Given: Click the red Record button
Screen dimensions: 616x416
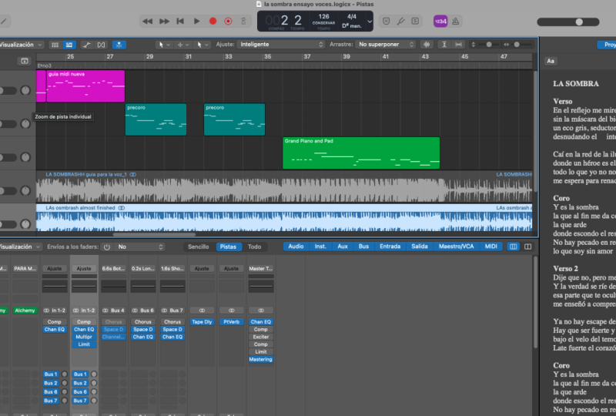Looking at the screenshot, I should point(213,22).
